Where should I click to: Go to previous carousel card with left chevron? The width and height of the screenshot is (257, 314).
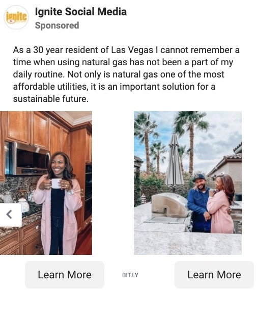point(10,215)
